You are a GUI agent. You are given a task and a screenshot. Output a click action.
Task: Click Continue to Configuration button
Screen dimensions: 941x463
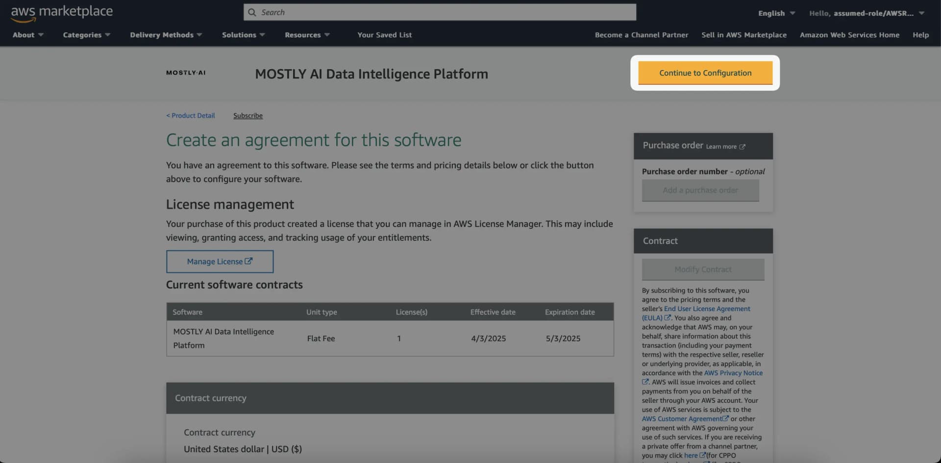[x=705, y=73]
